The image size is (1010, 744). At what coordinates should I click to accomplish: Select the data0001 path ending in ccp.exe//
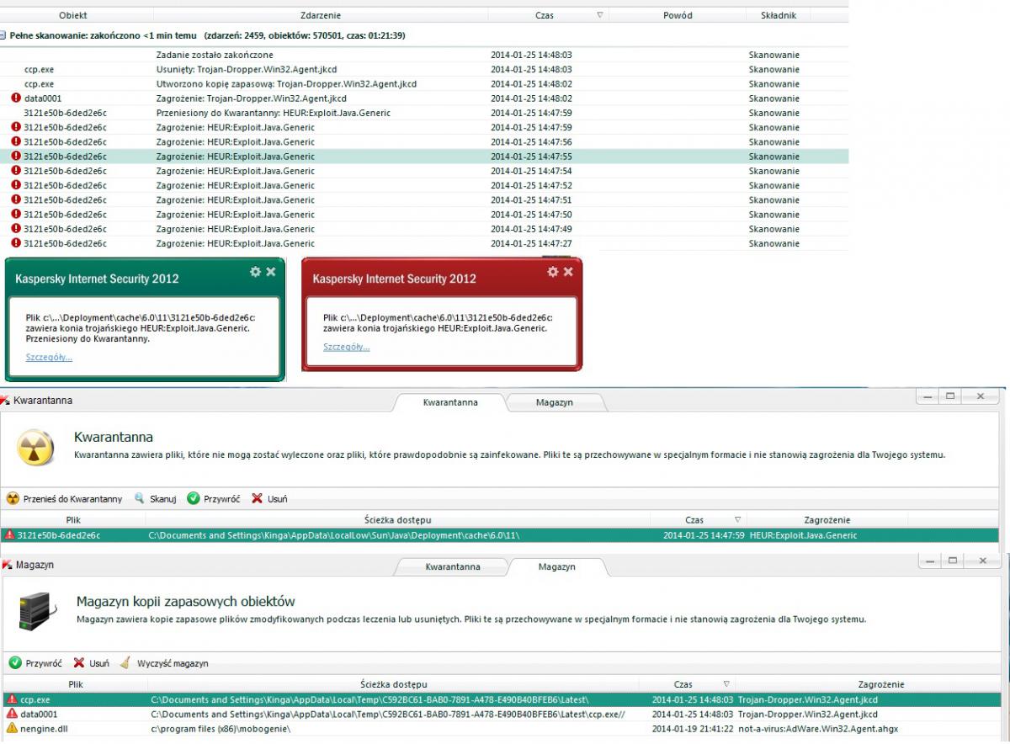[387, 714]
